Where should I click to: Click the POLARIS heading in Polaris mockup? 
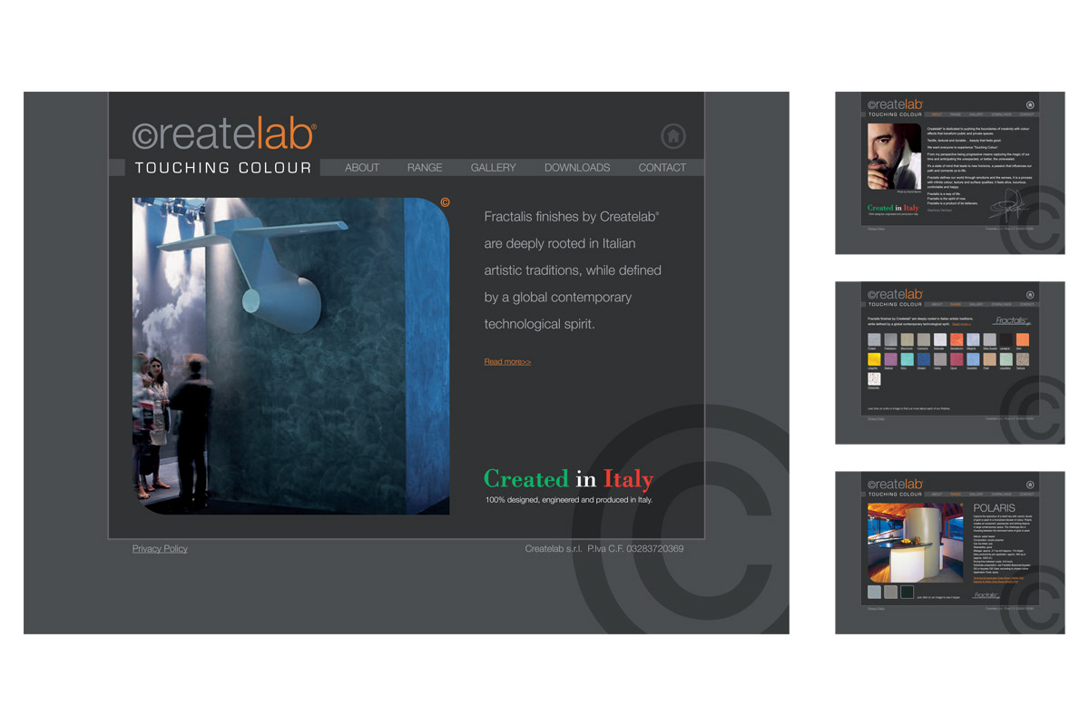pos(995,508)
